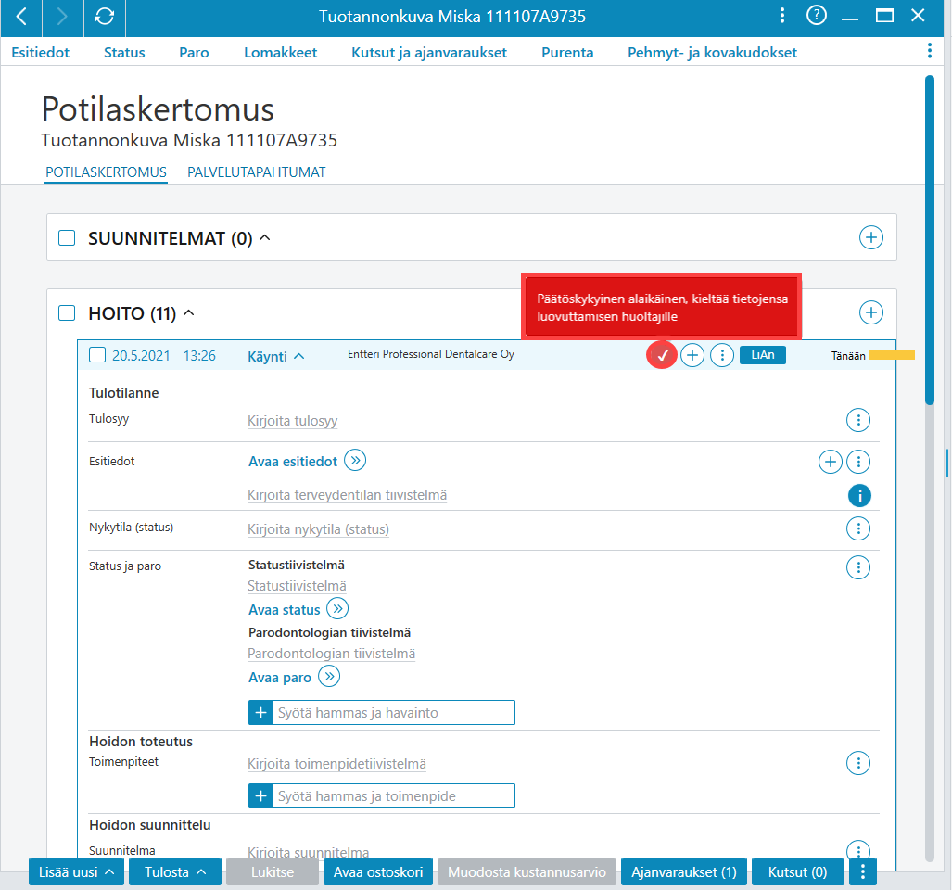Click plus icon beside Syötä hammas ja havainto
Image resolution: width=952 pixels, height=890 pixels.
click(260, 712)
